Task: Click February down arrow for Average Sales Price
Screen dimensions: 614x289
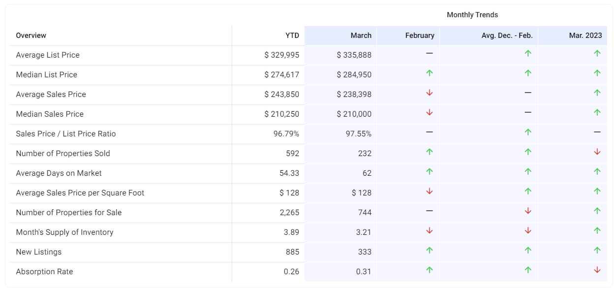Action: (429, 93)
